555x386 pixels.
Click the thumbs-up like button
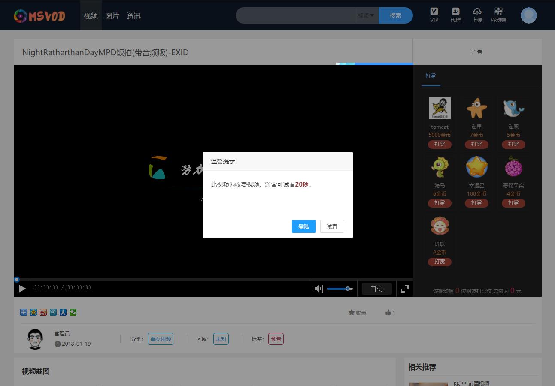pos(390,313)
